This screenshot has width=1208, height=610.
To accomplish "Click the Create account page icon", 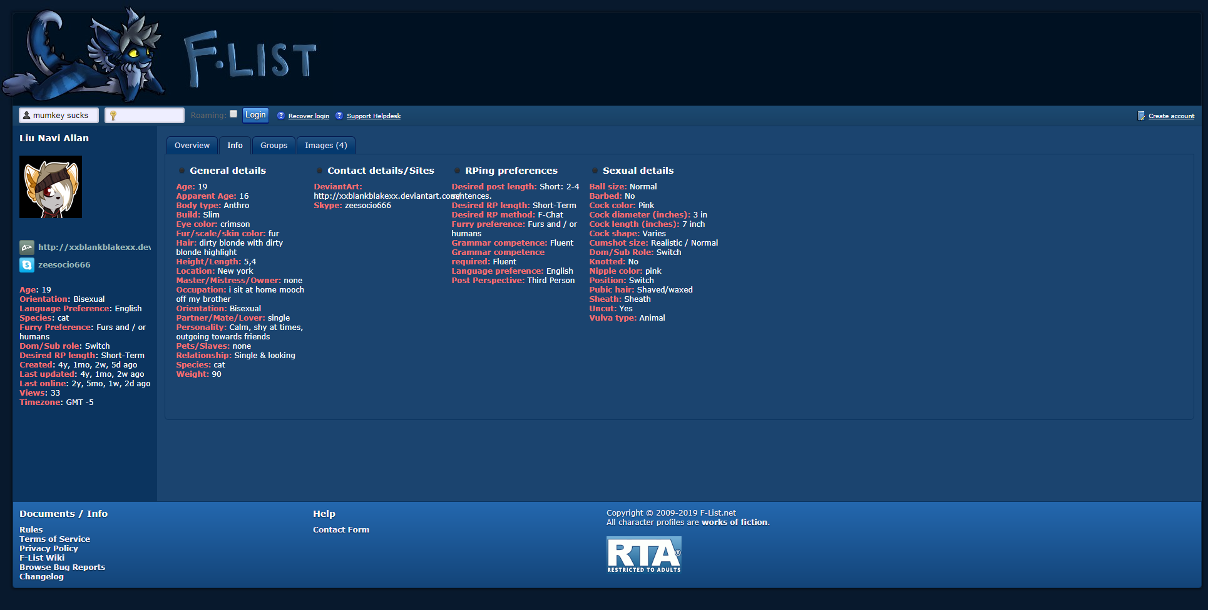I will 1141,116.
